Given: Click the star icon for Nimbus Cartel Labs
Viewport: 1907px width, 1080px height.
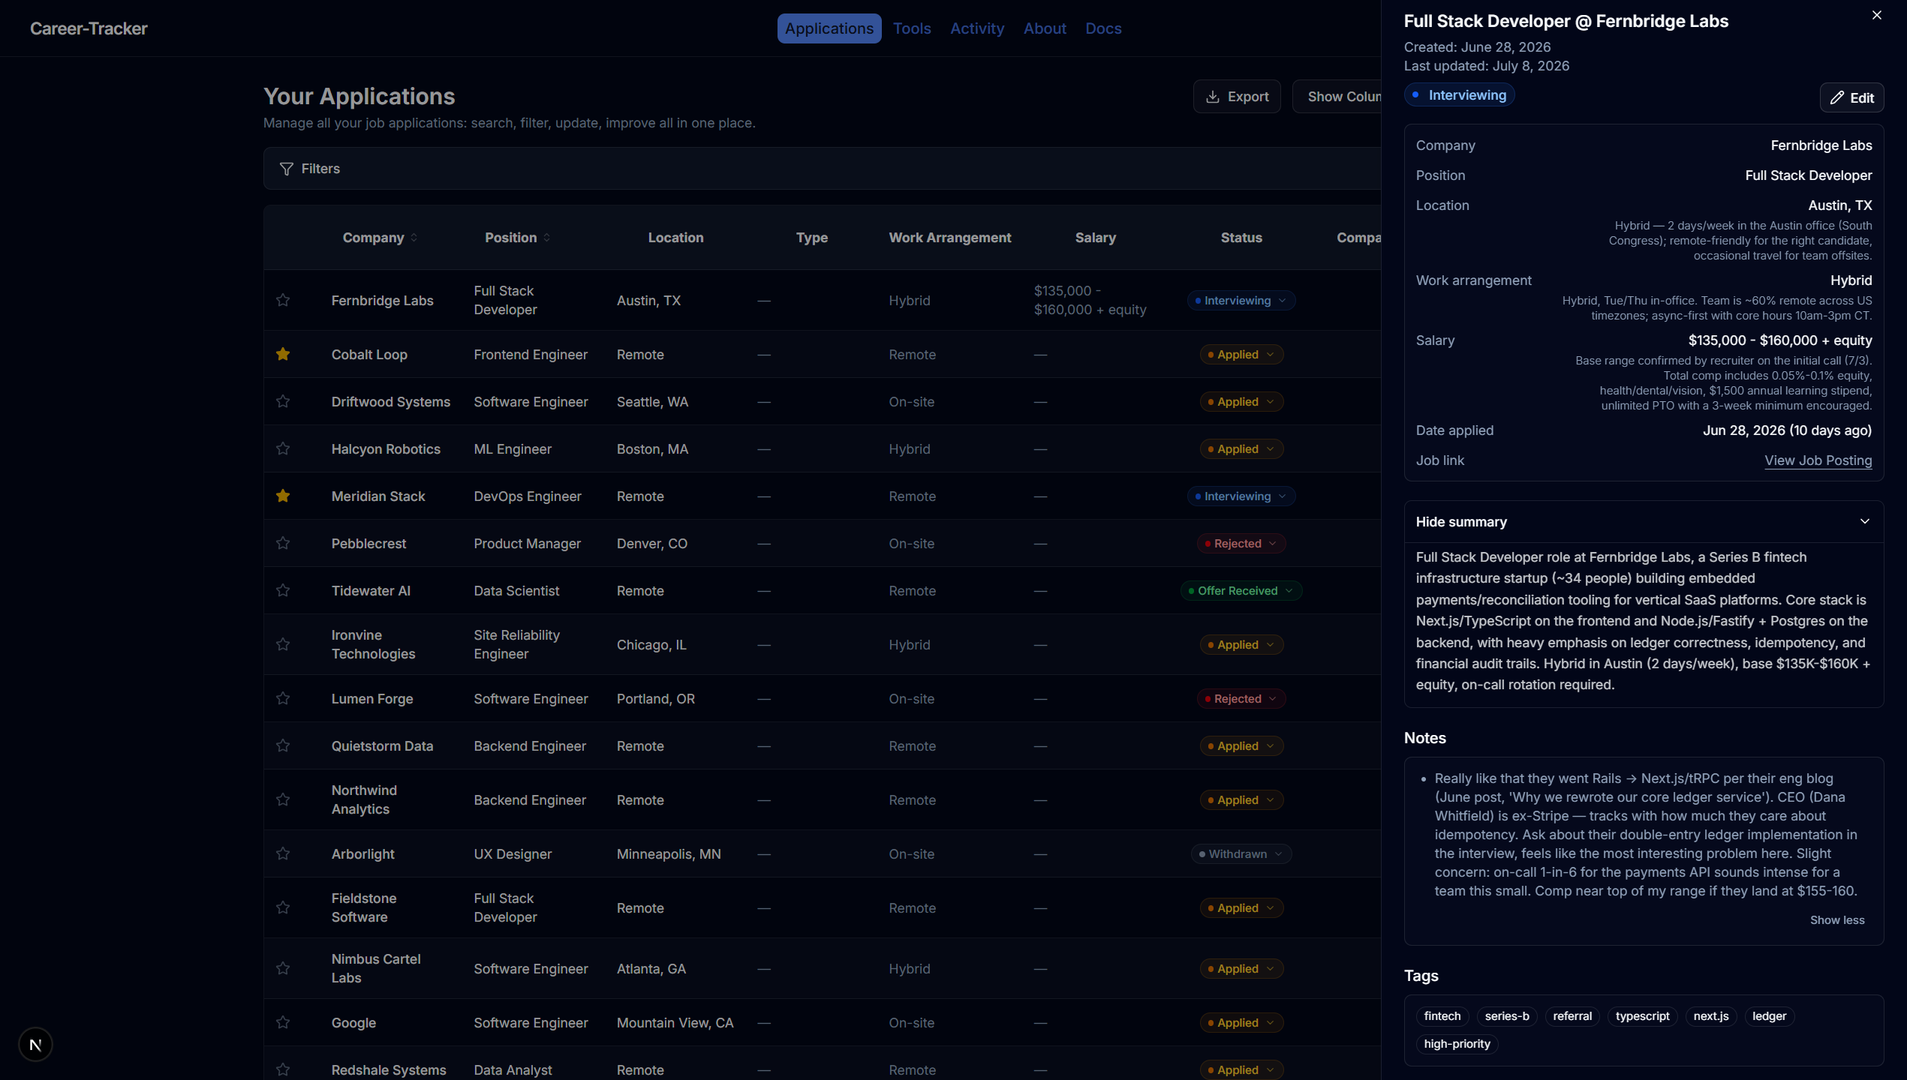Looking at the screenshot, I should [283, 968].
